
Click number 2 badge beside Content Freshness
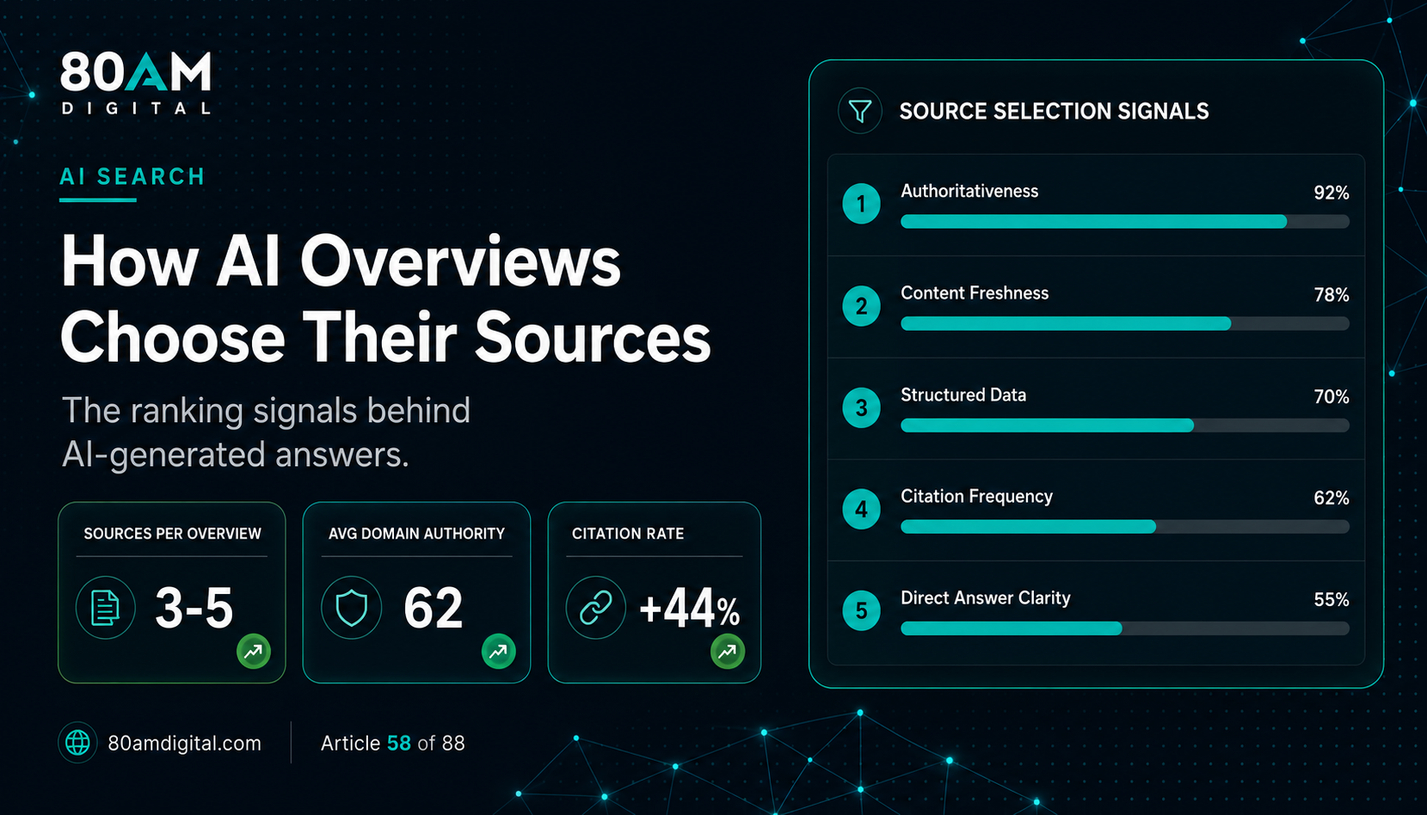click(861, 306)
